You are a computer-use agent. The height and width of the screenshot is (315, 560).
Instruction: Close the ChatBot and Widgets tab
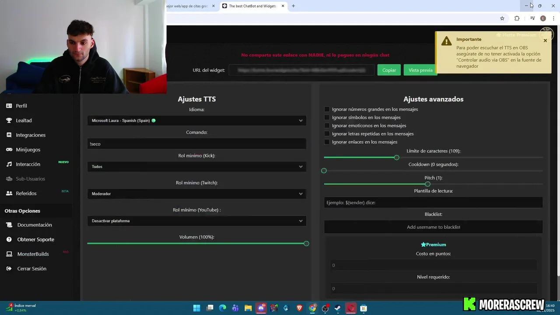pos(283,6)
